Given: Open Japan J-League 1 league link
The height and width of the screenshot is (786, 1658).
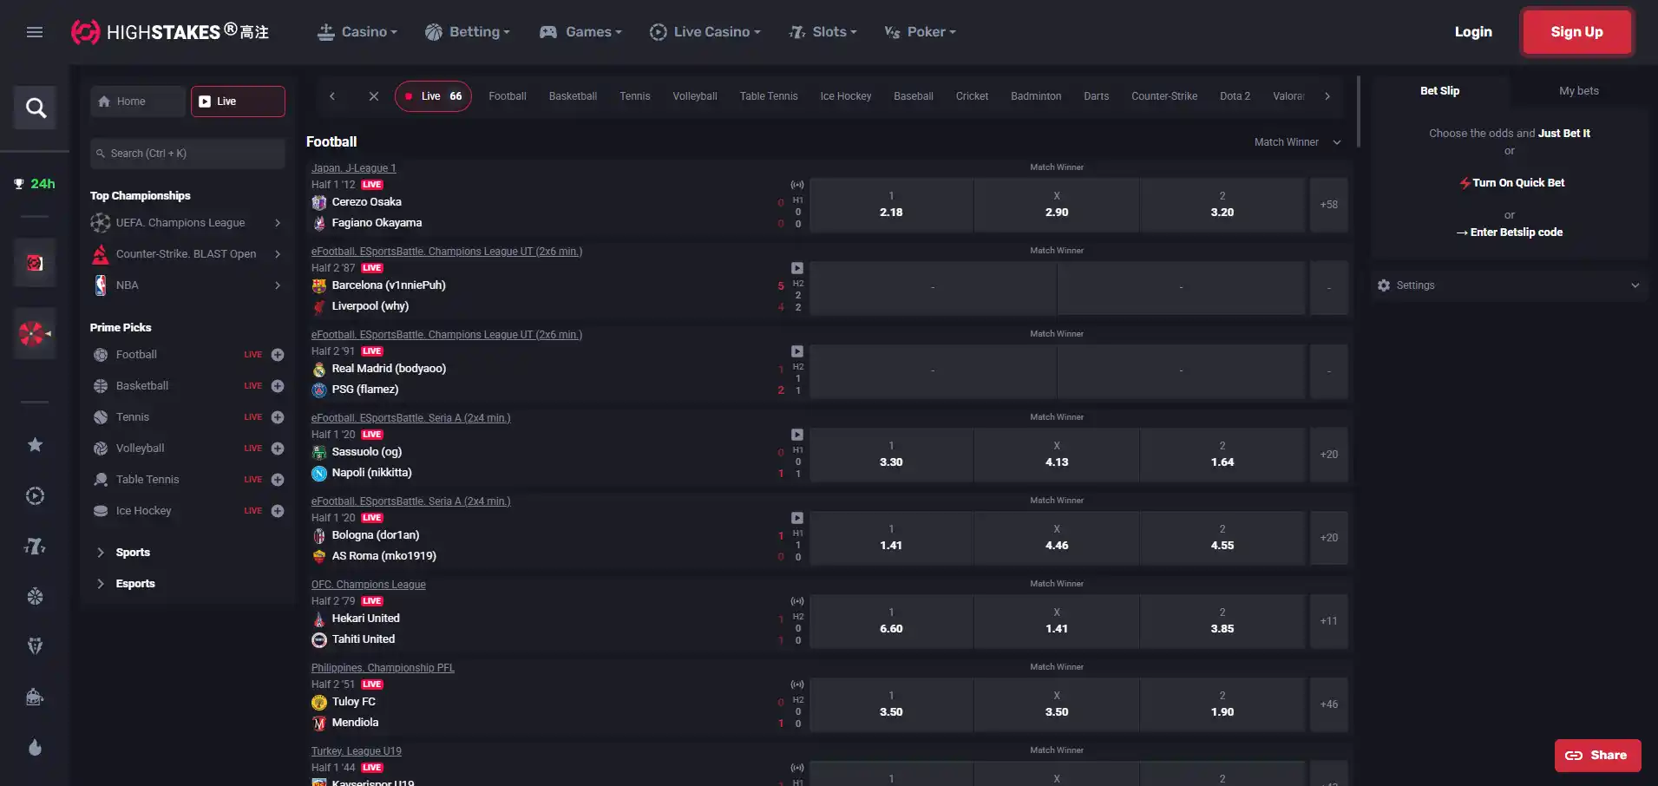Looking at the screenshot, I should click(x=353, y=168).
